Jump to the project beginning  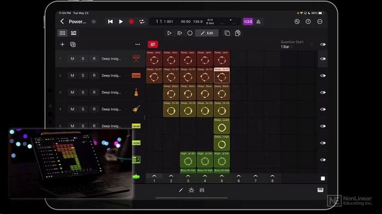tap(110, 21)
